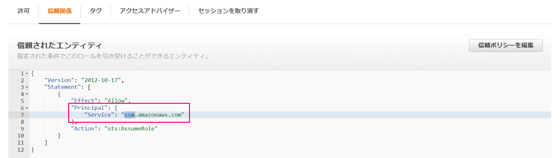This screenshot has width=560, height=158.
Task: Click the "Principal" key in the policy
Action: 89,108
